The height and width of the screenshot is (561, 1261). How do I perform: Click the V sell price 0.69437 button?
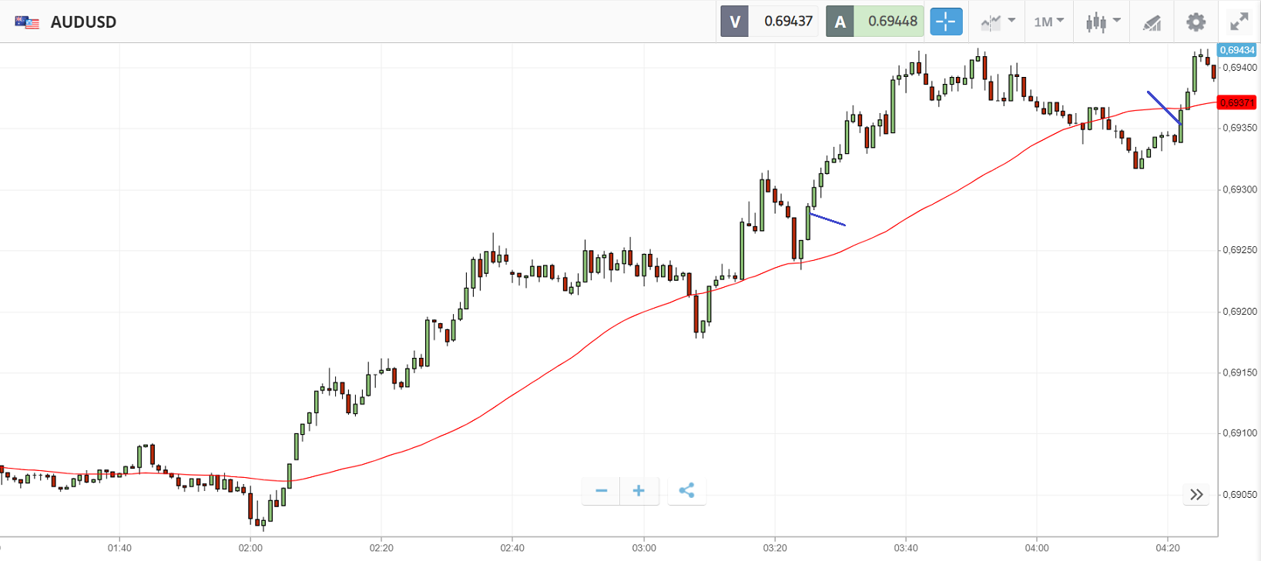(769, 22)
